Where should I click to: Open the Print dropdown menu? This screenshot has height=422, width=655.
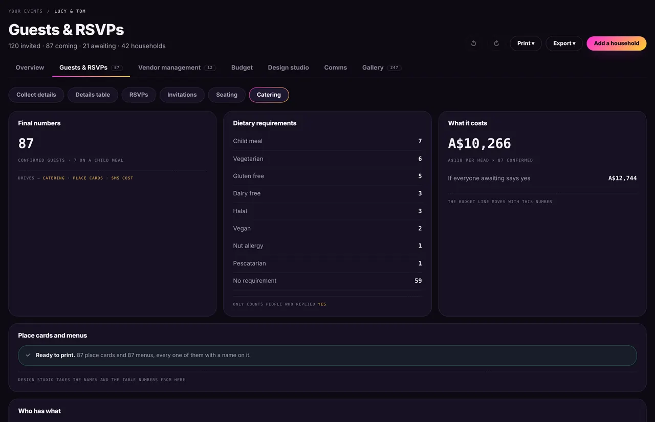pyautogui.click(x=526, y=43)
